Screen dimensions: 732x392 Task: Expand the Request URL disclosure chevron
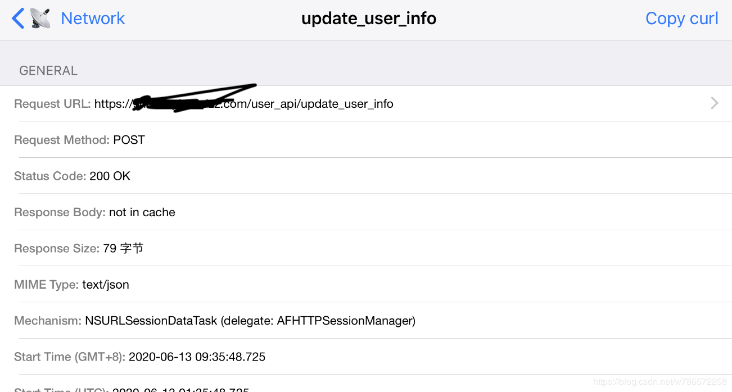point(714,103)
